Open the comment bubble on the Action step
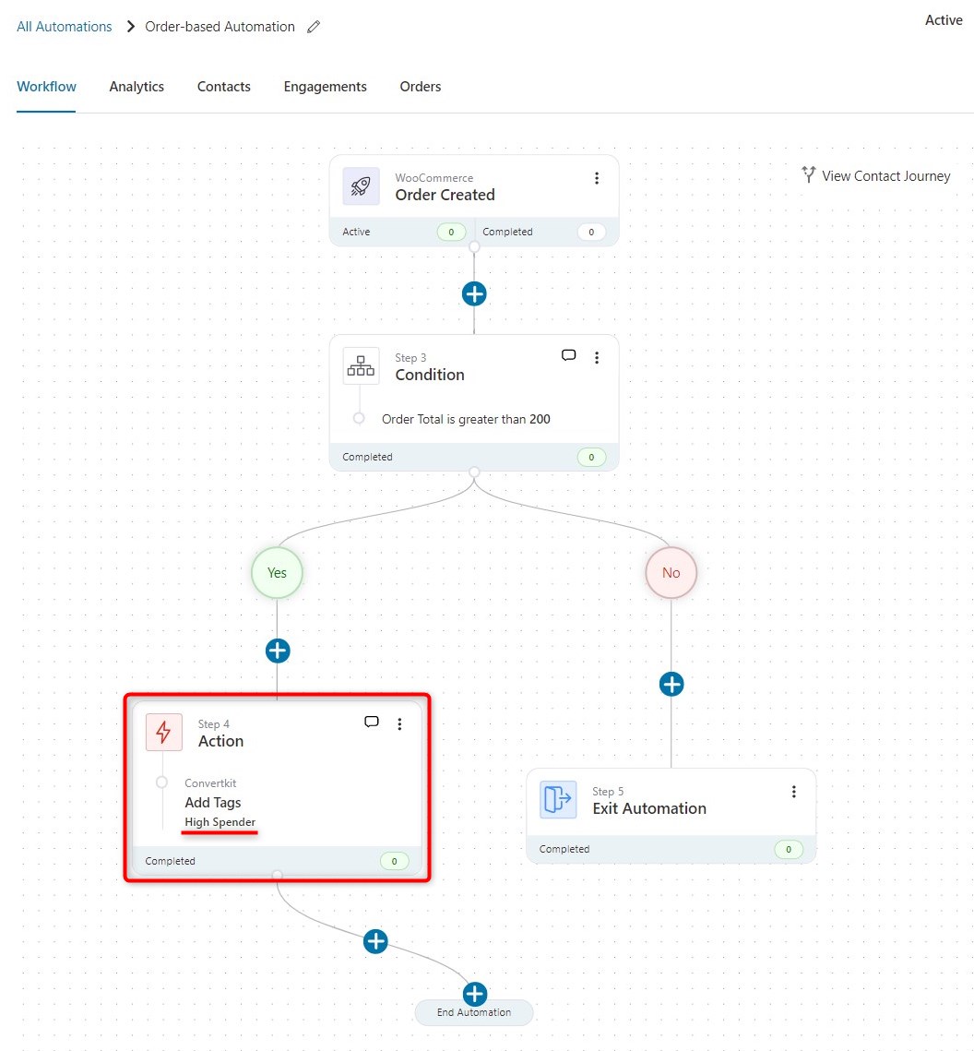Viewport: 974px width, 1051px height. coord(372,722)
